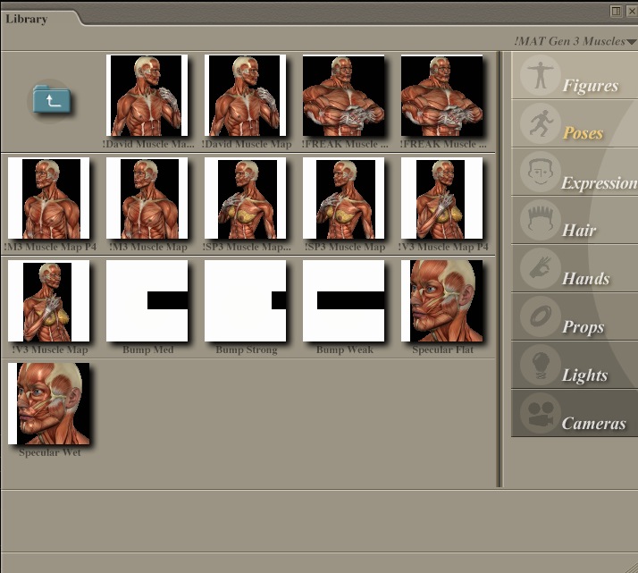Select the Library panel tab

[x=27, y=19]
